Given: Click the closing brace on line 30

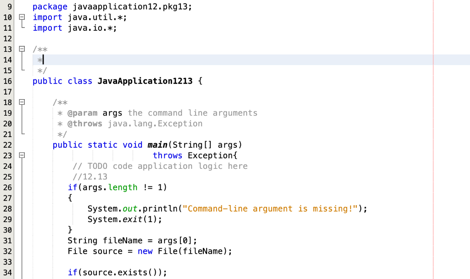Looking at the screenshot, I should click(70, 230).
